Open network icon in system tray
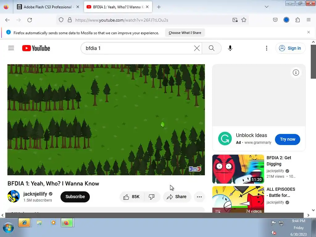The image size is (316, 237). [281, 223]
